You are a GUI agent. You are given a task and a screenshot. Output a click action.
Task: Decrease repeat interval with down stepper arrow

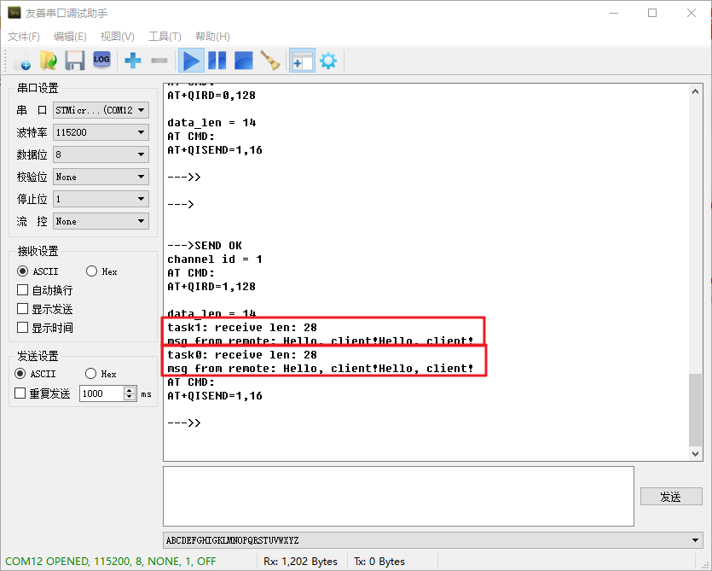coord(130,397)
